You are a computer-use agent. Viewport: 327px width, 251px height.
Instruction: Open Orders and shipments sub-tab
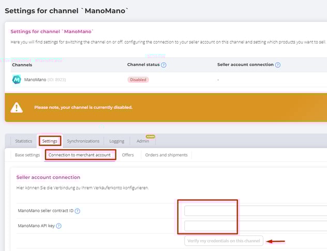tap(166, 155)
